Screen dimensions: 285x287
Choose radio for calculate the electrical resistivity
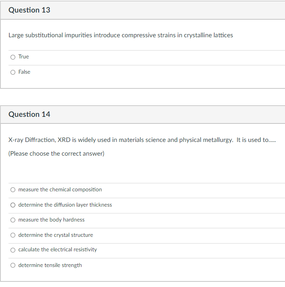13,250
